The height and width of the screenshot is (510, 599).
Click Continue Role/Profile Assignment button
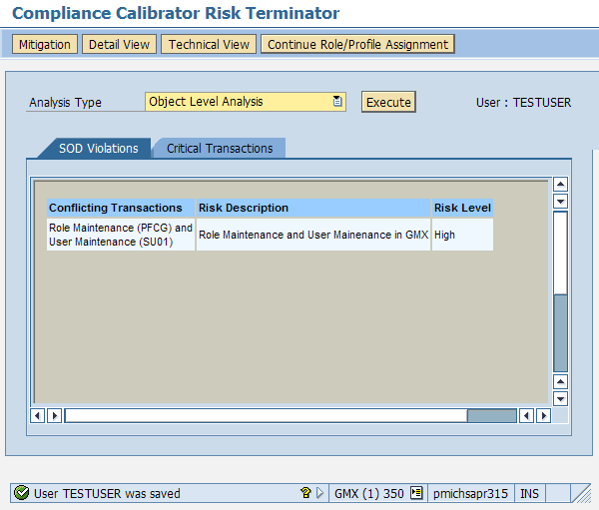[357, 45]
